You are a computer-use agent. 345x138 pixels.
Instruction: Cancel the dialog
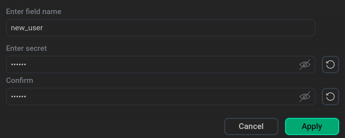[251, 126]
